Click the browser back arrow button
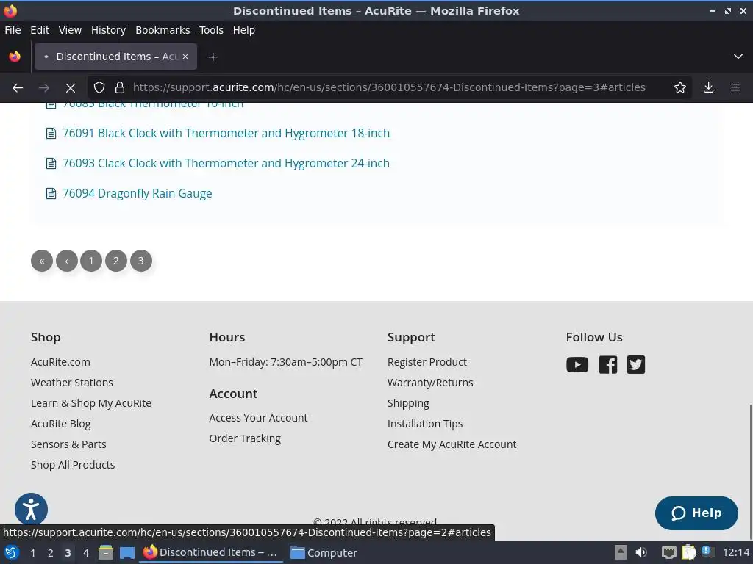753x564 pixels. (18, 88)
